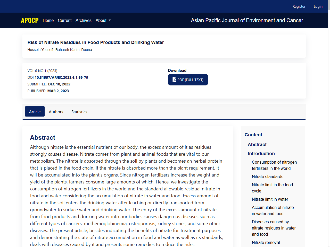
Task: Switch to the Statistics tab
Action: point(79,112)
